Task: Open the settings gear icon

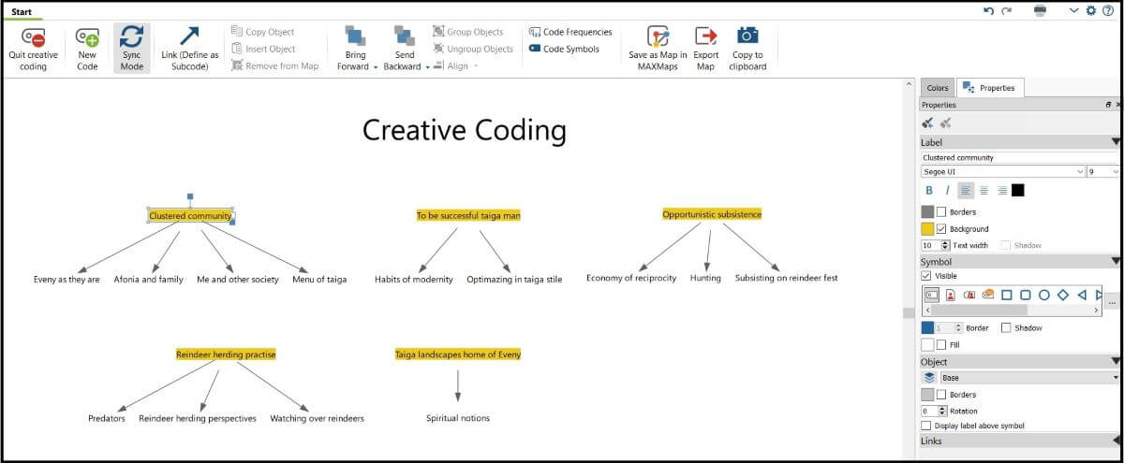Action: 1090,10
